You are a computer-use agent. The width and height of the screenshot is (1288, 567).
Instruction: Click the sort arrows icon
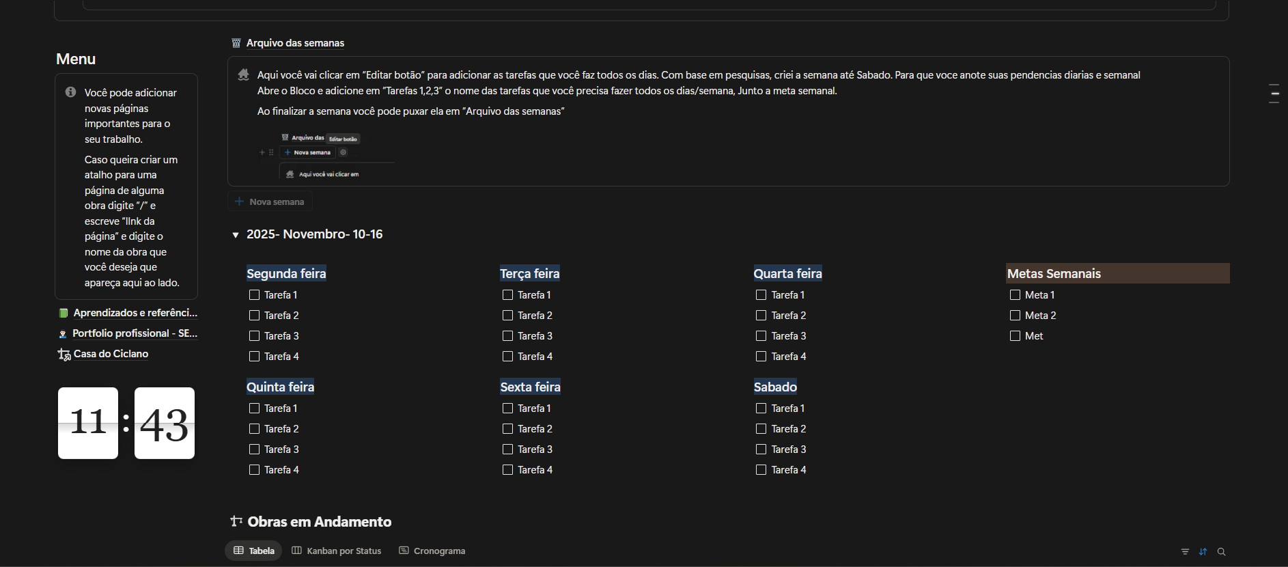point(1203,552)
